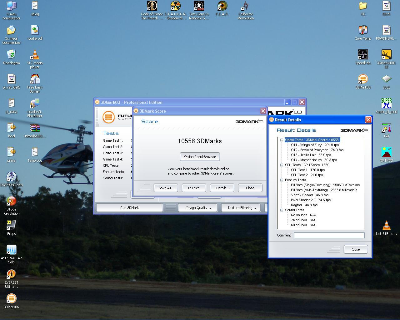Close the 3DMark Score dialog via Close button
400x320 pixels.
pyautogui.click(x=250, y=188)
